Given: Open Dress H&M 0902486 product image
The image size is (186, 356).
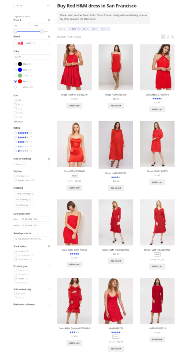Looking at the screenshot, I should [x=74, y=144].
